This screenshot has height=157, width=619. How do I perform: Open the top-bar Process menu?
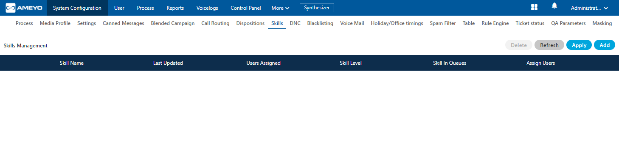click(145, 8)
